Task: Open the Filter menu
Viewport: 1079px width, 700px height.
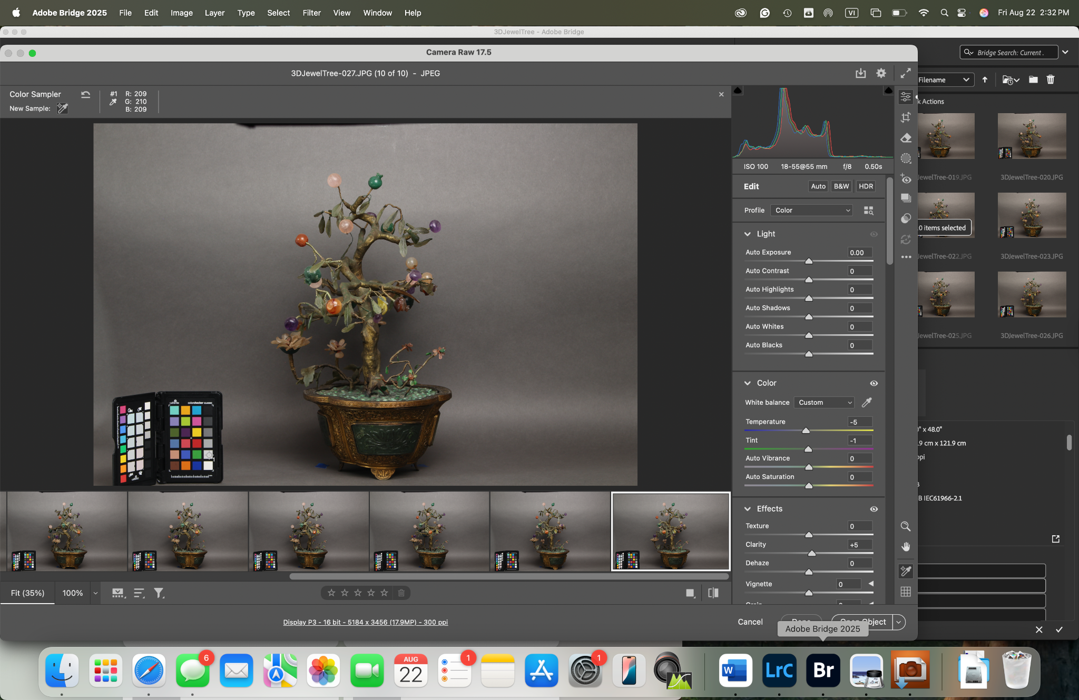Action: [x=311, y=13]
